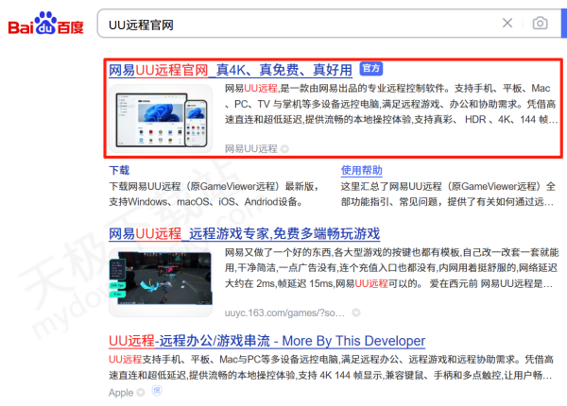This screenshot has height=406, width=567.
Task: Click the 官方 badge on first result
Action: [x=371, y=69]
